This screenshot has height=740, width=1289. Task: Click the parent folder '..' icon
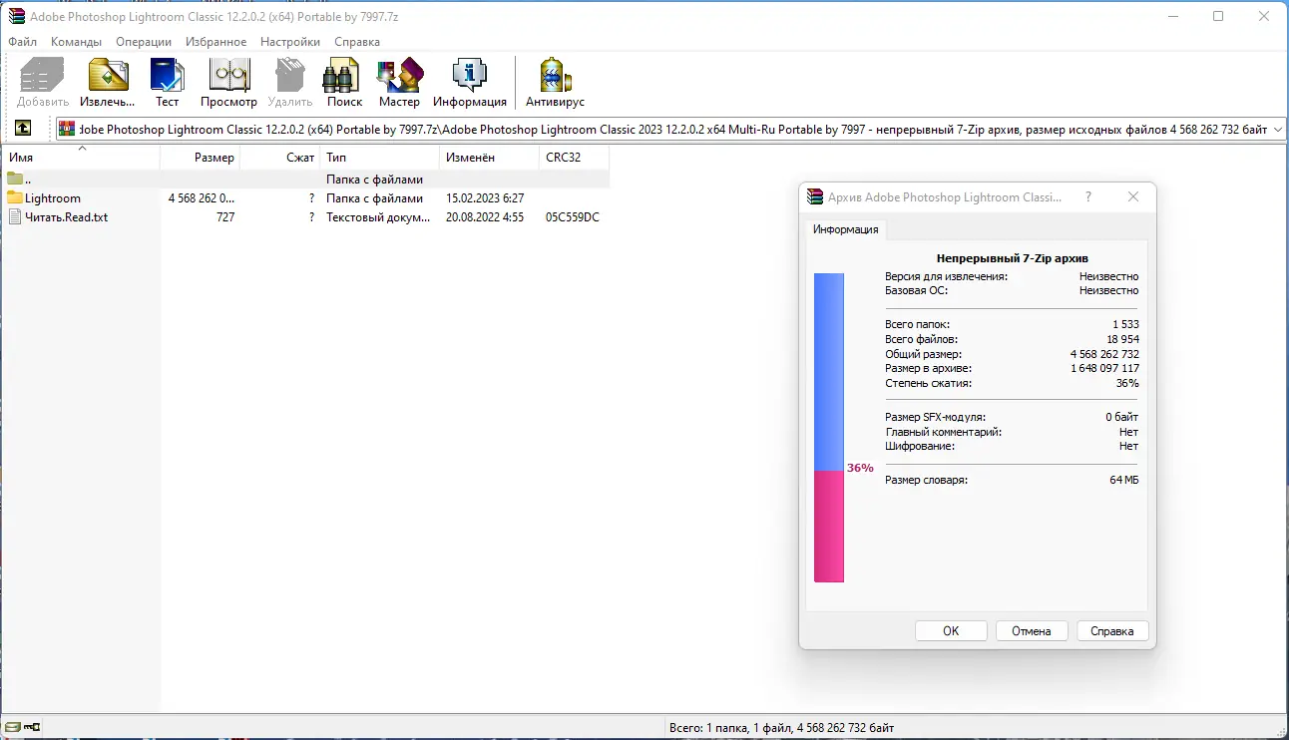(15, 179)
